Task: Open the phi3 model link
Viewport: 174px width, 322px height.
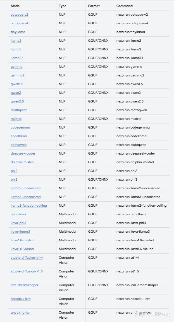Action: coord(14,179)
